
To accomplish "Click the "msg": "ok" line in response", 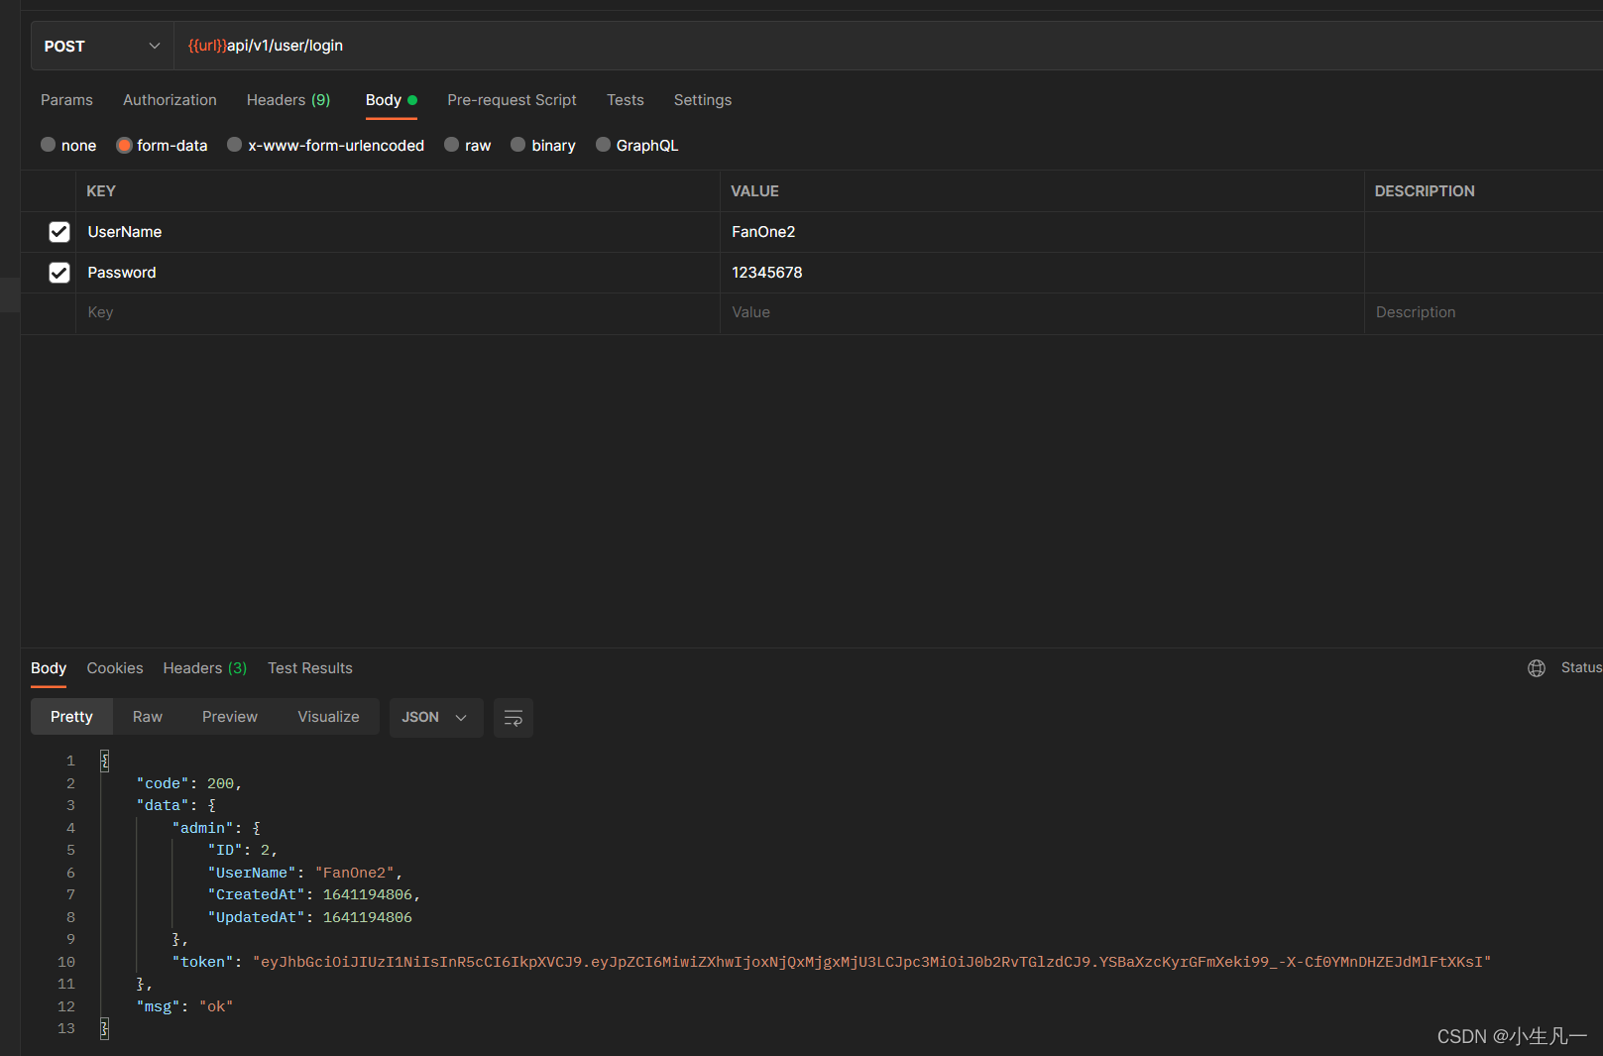I will tap(184, 1006).
